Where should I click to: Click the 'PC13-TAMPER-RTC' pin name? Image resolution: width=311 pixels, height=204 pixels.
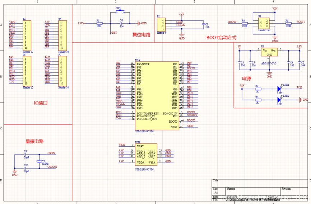148,114
